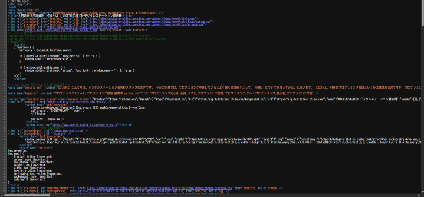Click the vertical scrollbar thumb at top
This screenshot has height=197, width=424.
tap(422, 14)
